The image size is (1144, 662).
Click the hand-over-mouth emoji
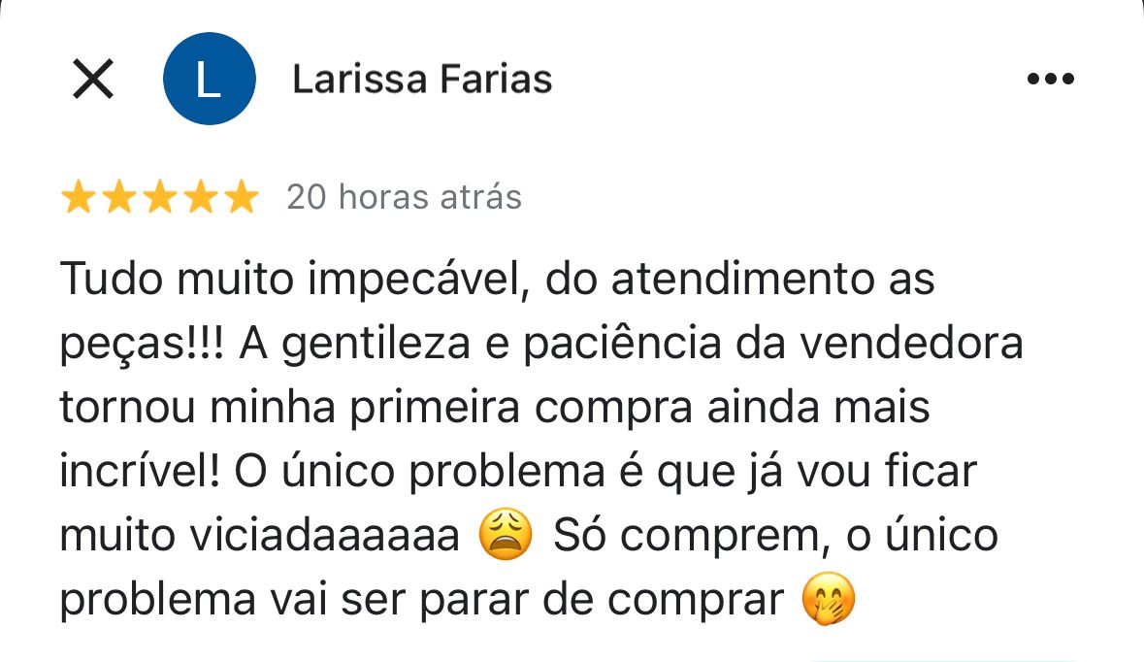(x=829, y=602)
